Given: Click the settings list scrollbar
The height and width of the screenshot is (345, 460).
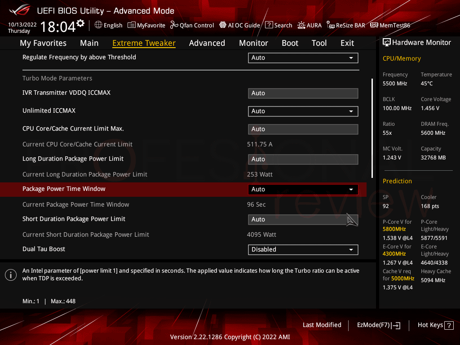Looking at the screenshot, I should (x=372, y=128).
